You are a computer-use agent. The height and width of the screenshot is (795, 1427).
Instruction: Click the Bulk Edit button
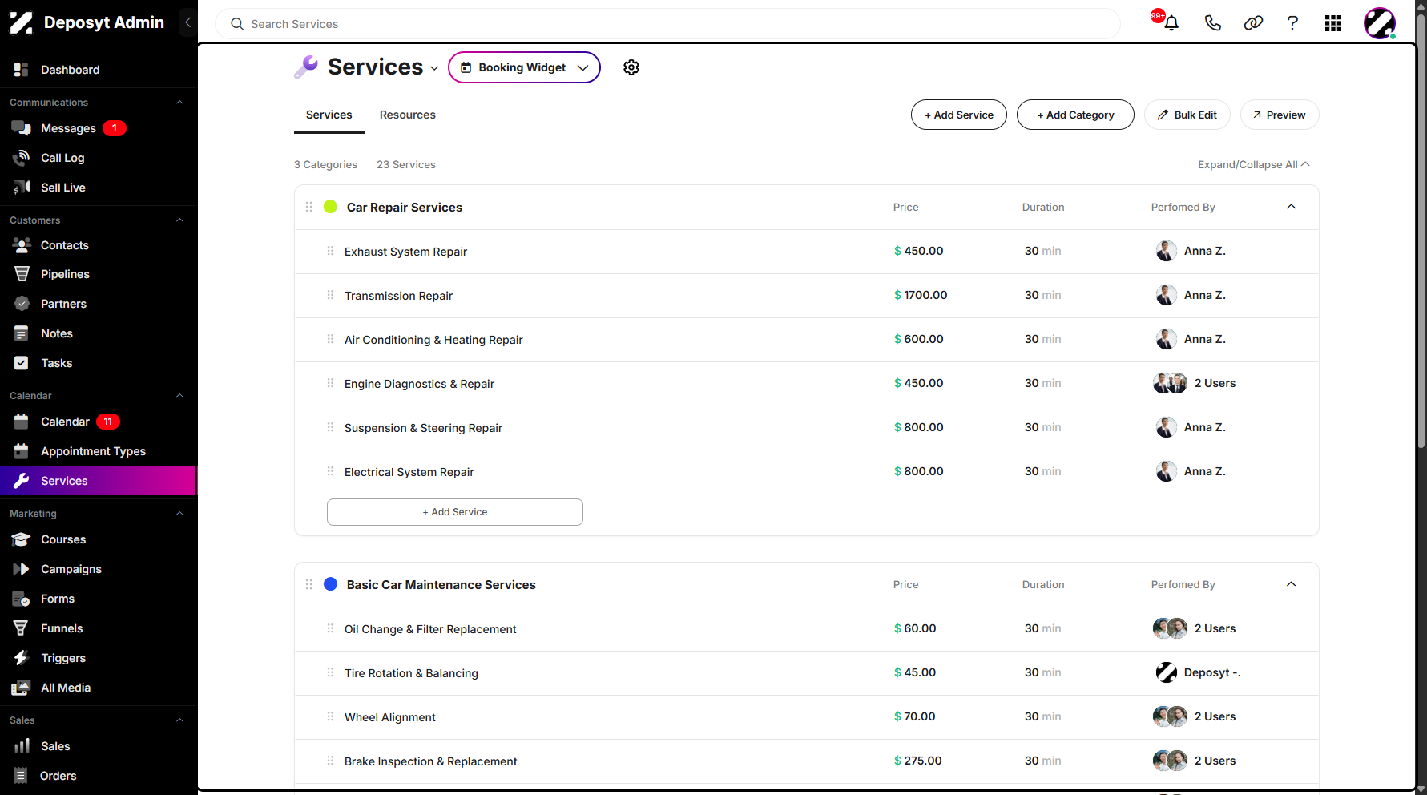[1187, 115]
